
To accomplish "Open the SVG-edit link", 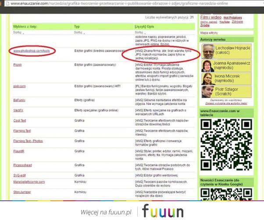I will [20, 175].
